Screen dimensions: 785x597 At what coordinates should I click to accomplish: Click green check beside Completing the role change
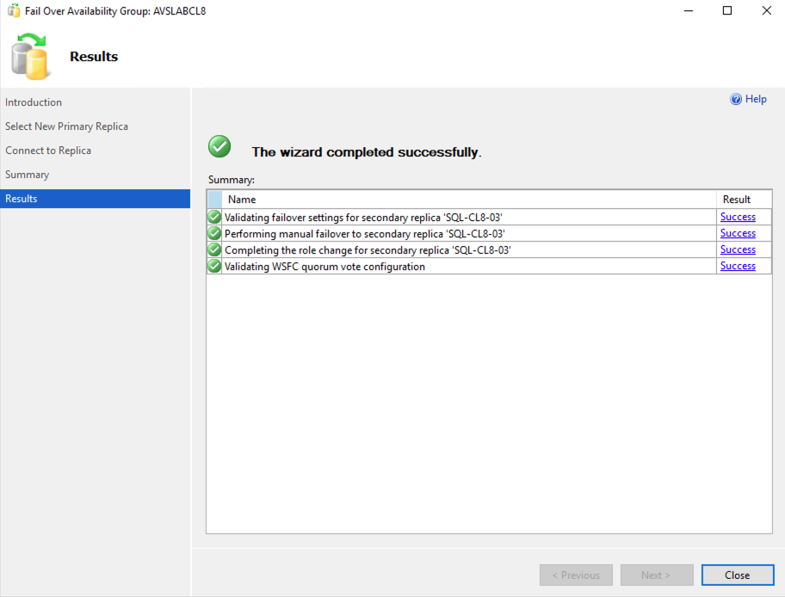(214, 249)
